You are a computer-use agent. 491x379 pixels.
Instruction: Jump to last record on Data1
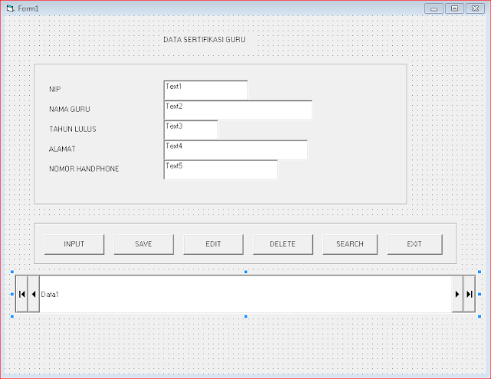click(469, 294)
